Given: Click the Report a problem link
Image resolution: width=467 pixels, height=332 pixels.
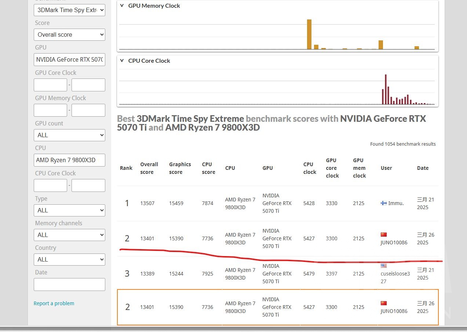Looking at the screenshot, I should coord(54,303).
